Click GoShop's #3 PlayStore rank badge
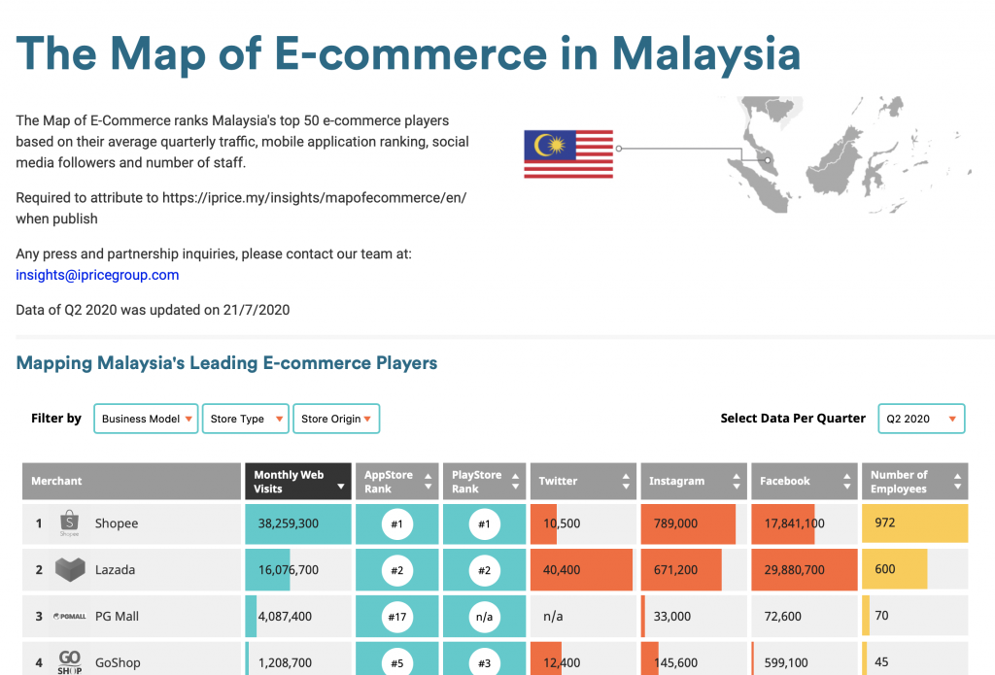Screen dimensions: 995x675 point(485,662)
